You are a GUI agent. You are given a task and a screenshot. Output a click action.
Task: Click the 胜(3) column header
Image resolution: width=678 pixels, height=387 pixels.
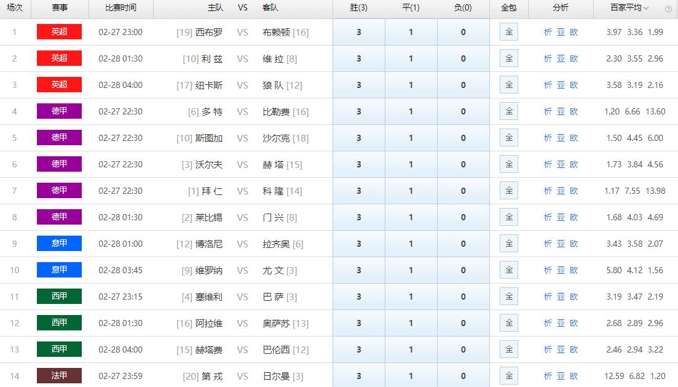(x=359, y=8)
